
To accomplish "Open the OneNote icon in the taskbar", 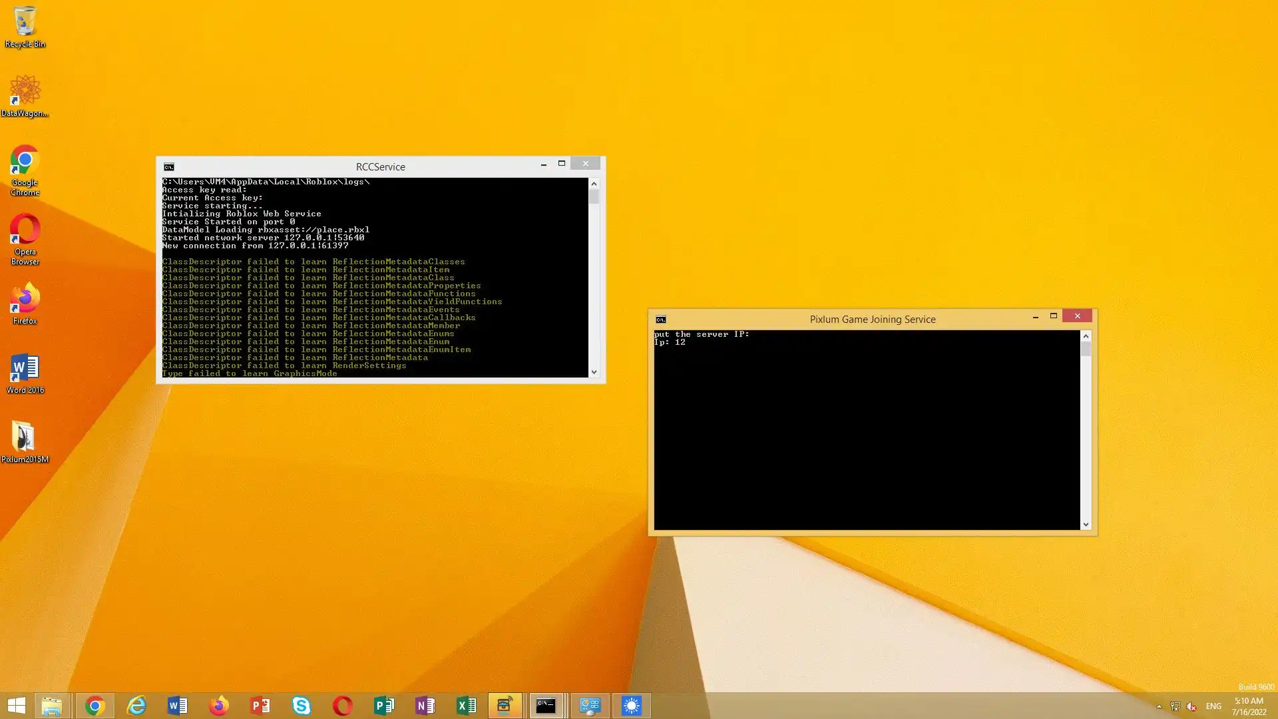I will coord(425,706).
